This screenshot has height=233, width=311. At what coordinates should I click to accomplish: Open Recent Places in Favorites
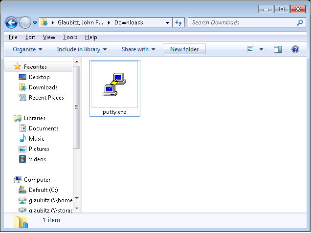coord(46,98)
